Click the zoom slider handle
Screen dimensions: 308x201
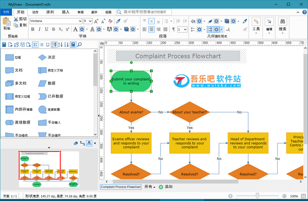(x=257, y=196)
